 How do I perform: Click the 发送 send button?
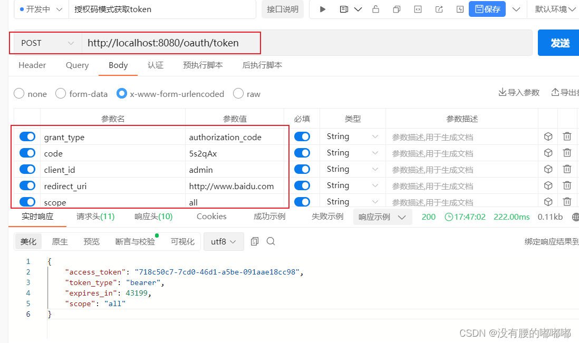pyautogui.click(x=559, y=43)
